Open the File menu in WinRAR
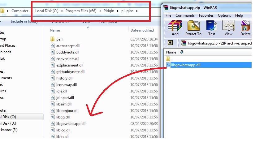 pyautogui.click(x=168, y=15)
